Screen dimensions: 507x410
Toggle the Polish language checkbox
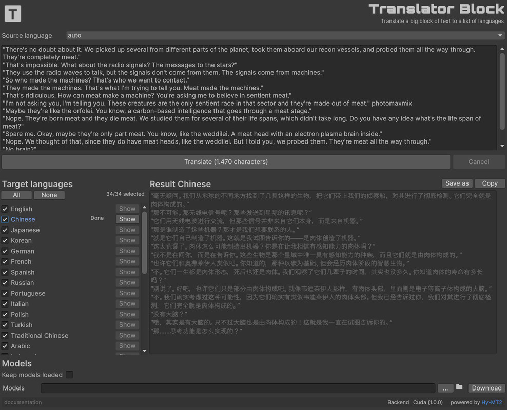tap(5, 315)
